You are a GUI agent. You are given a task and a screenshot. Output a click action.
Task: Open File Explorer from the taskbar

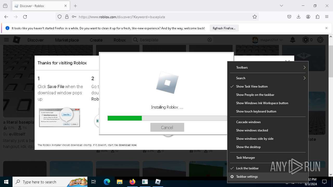[119, 182]
